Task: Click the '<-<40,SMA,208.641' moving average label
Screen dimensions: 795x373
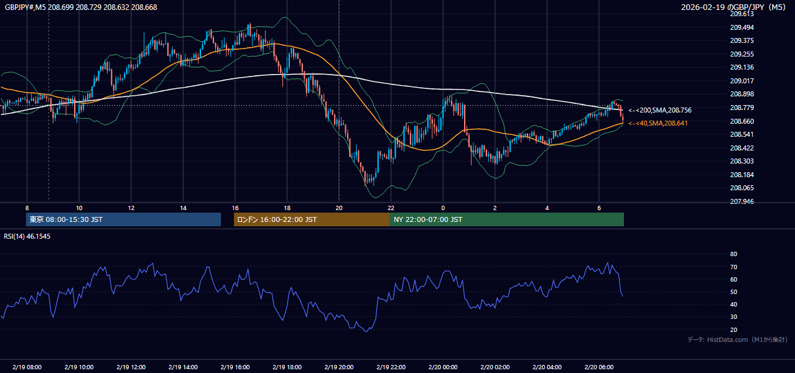Action: (658, 123)
